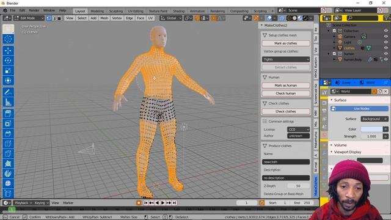Open the Keying dropdown

42,203
